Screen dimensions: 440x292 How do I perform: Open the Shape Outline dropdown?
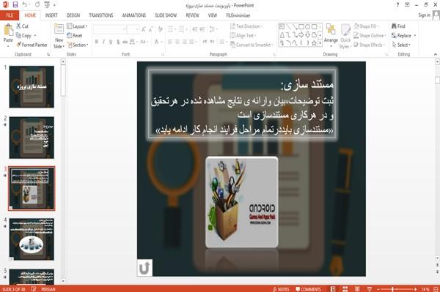pyautogui.click(x=370, y=36)
